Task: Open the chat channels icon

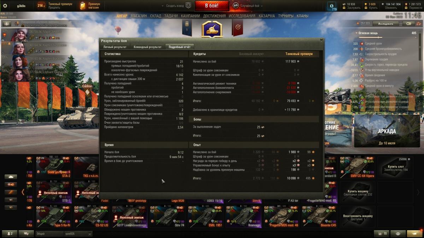Action: click(26, 233)
